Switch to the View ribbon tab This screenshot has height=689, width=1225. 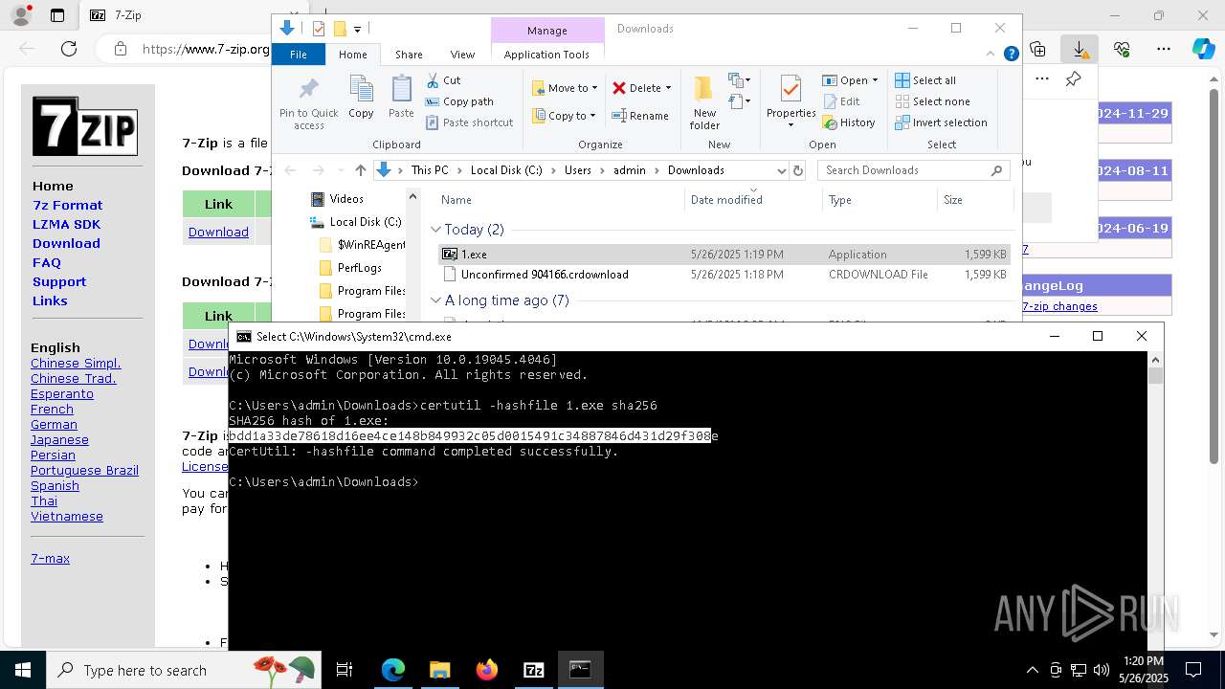click(x=462, y=55)
